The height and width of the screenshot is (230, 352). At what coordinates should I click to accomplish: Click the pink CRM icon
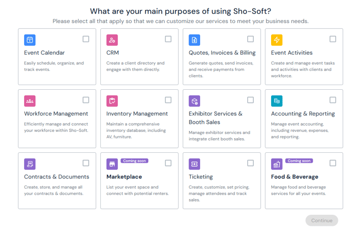(x=112, y=40)
